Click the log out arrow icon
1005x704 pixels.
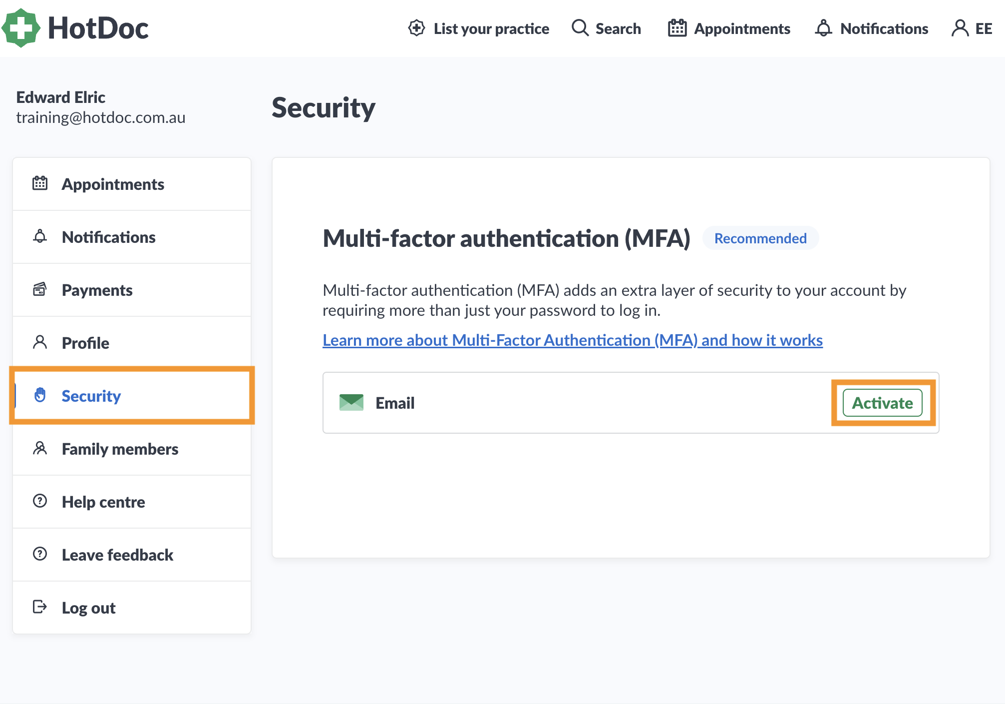[40, 607]
